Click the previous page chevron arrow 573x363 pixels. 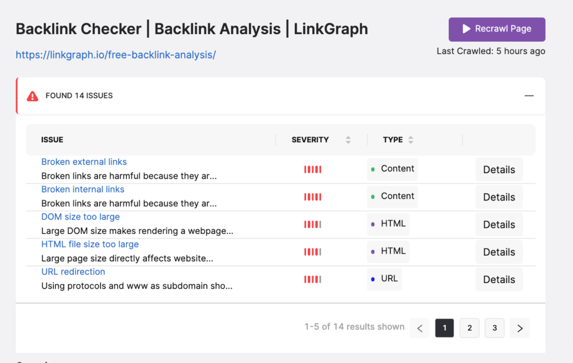coord(420,328)
